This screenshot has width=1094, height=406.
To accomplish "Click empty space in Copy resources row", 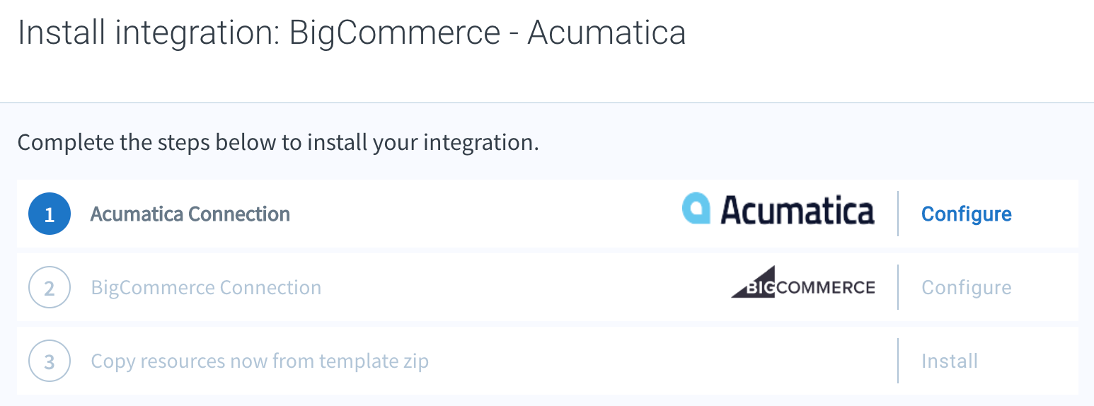I will [658, 361].
